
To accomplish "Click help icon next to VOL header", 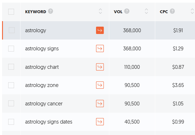I will click(127, 11).
